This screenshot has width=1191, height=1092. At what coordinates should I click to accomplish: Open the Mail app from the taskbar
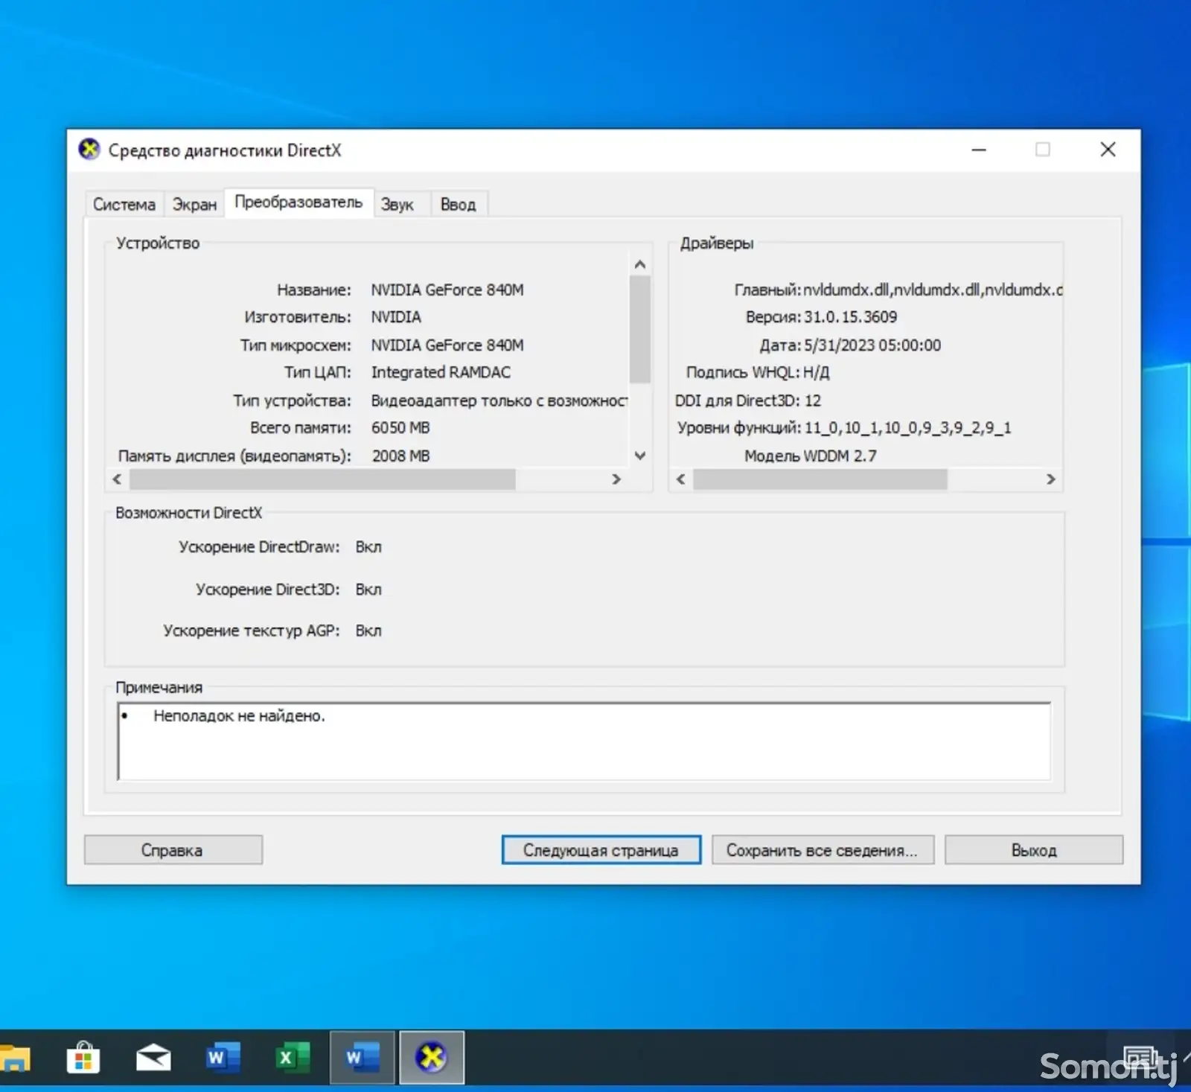tap(153, 1058)
